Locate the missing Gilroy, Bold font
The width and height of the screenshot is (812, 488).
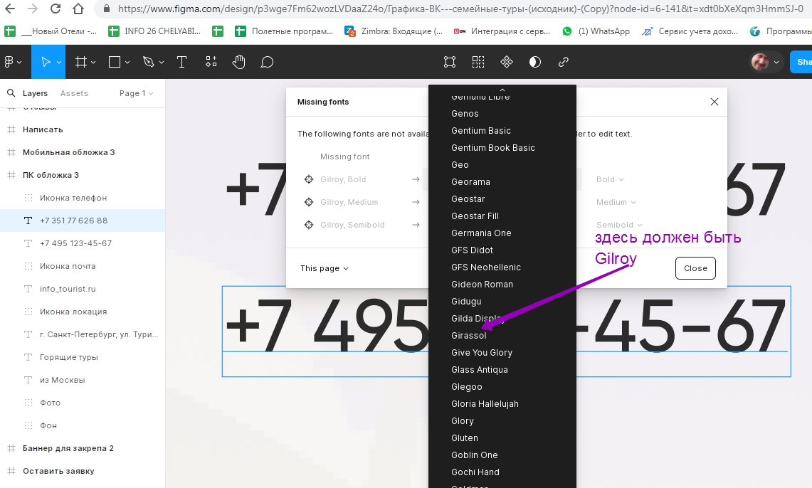[x=309, y=179]
